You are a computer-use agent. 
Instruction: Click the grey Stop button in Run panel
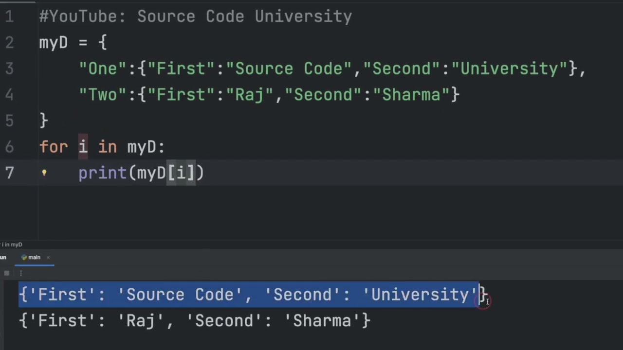[x=6, y=273]
